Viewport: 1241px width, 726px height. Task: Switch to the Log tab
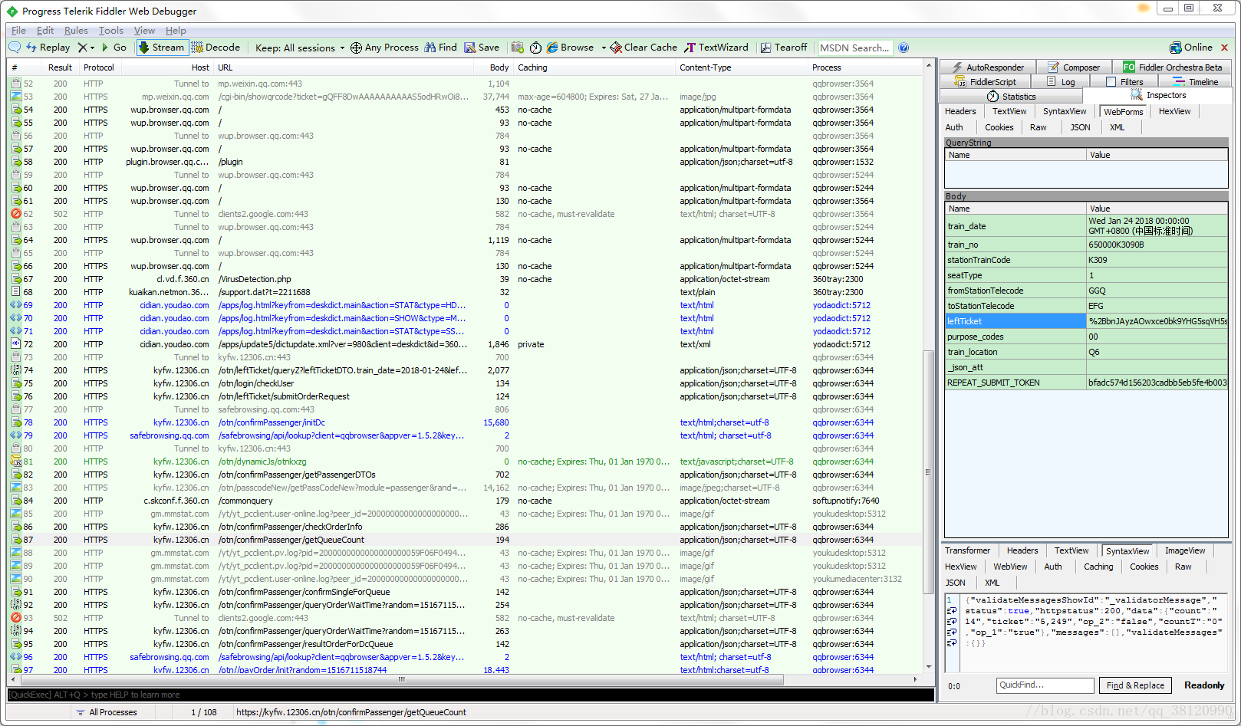tap(1062, 82)
